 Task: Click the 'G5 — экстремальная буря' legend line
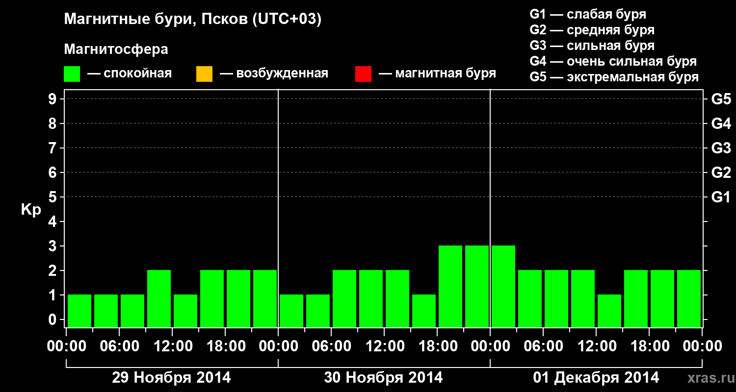click(614, 77)
